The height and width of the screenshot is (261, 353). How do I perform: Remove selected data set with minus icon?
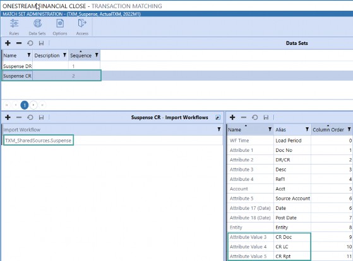click(19, 43)
